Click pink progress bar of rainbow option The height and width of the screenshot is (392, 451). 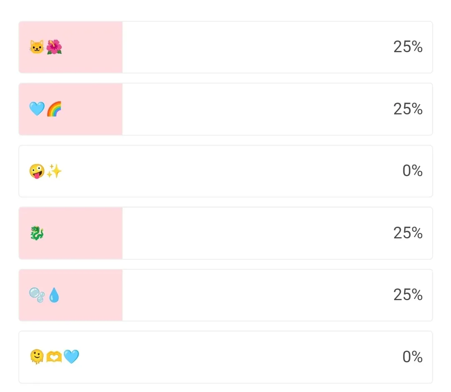(x=92, y=109)
